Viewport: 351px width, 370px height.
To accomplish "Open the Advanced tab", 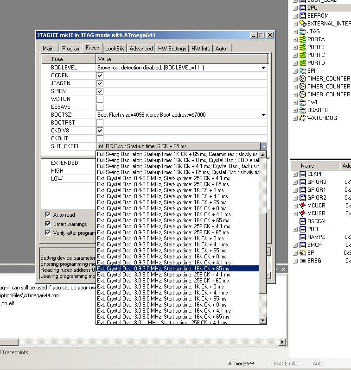I will [x=141, y=48].
